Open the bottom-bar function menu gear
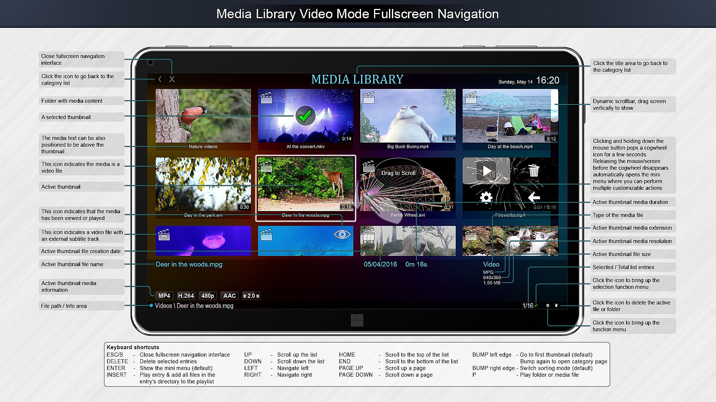716x402 pixels. tap(547, 306)
